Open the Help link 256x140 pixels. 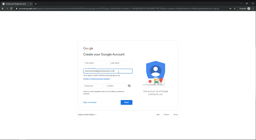coord(158,115)
